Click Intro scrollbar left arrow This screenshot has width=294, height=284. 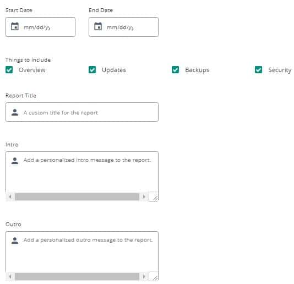click(10, 196)
